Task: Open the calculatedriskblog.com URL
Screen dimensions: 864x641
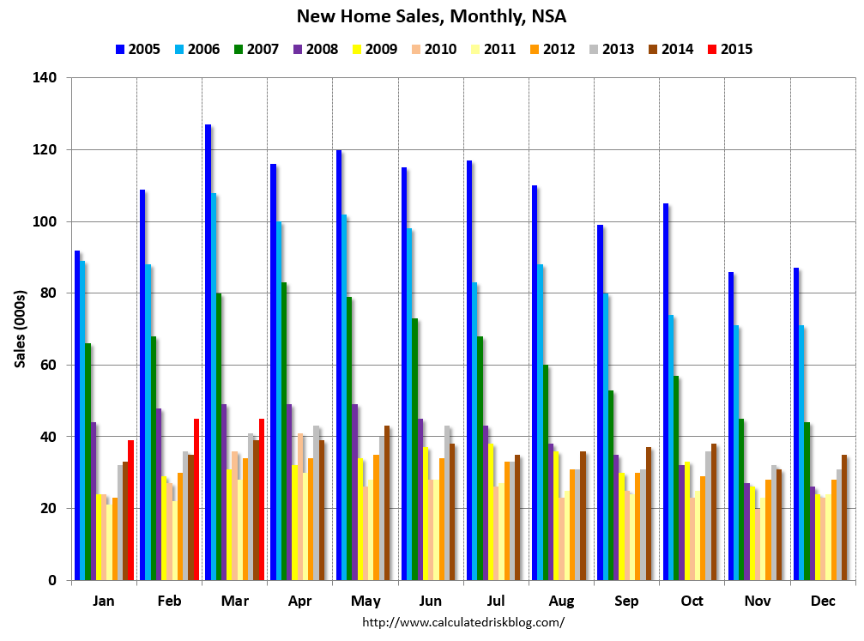Action: coord(463,622)
